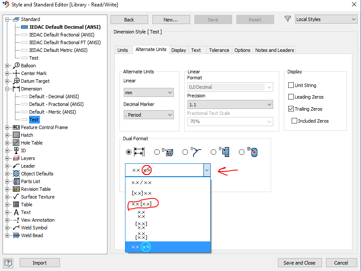Image resolution: width=361 pixels, height=271 pixels.
Task: Click the Hole Table style icon
Action: tap(16, 143)
